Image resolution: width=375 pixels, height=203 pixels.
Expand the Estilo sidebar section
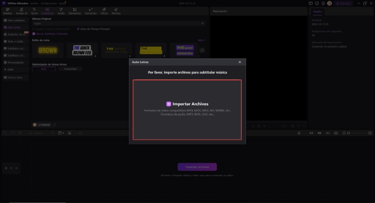click(x=14, y=69)
